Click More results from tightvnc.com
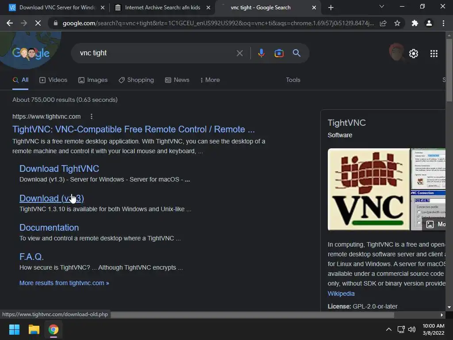The width and height of the screenshot is (453, 340). tap(64, 283)
